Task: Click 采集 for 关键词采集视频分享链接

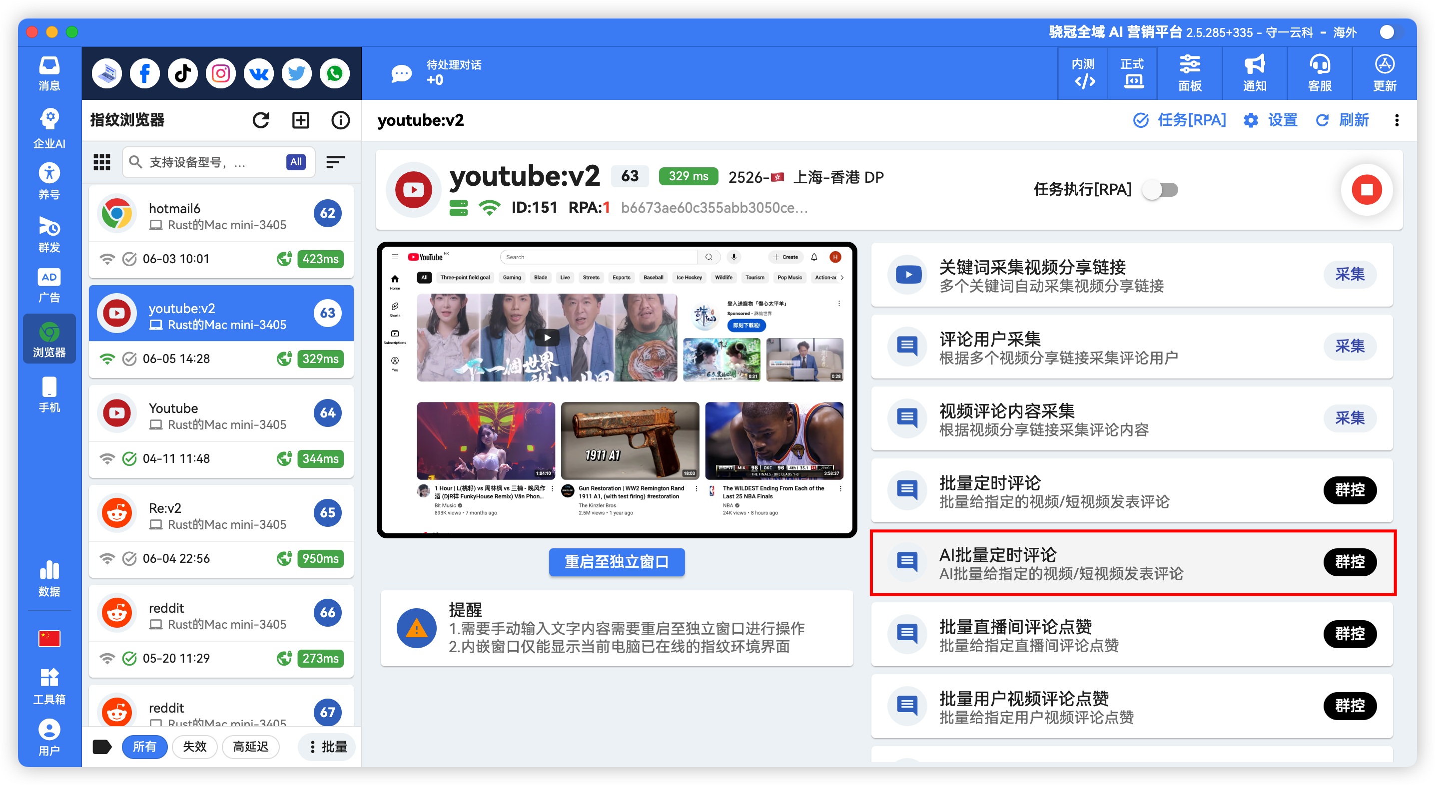Action: 1350,274
